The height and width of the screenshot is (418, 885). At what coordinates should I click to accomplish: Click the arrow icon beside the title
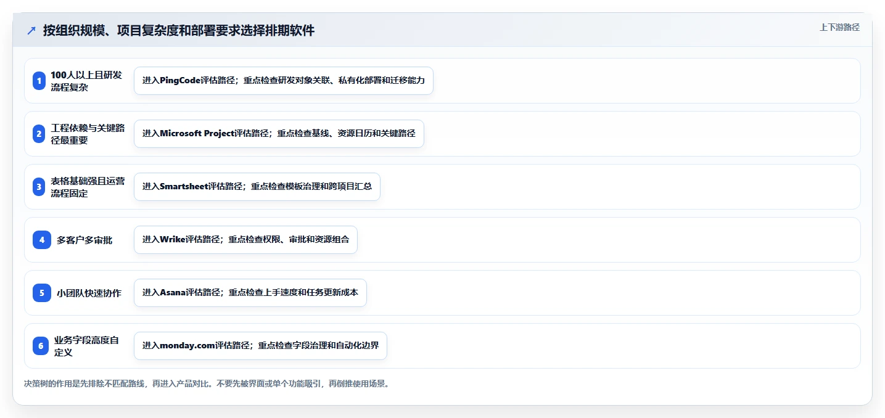[x=31, y=31]
